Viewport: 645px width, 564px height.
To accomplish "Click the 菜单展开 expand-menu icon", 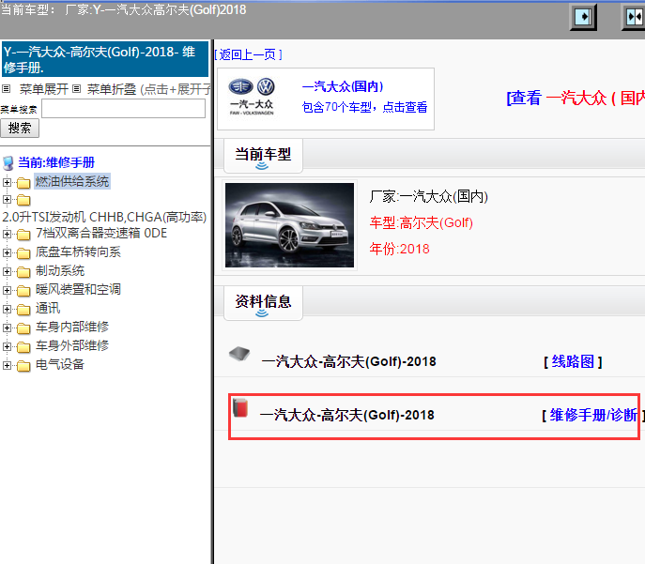I will click(7, 88).
